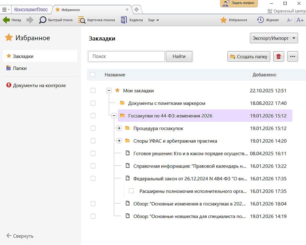This screenshot has height=245, width=306.
Task: Select Документы на контроле in sidebar
Action: 39,85
